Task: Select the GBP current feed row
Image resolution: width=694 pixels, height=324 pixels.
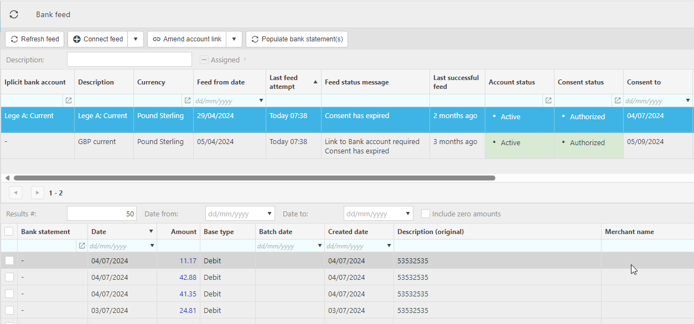Action: point(347,146)
